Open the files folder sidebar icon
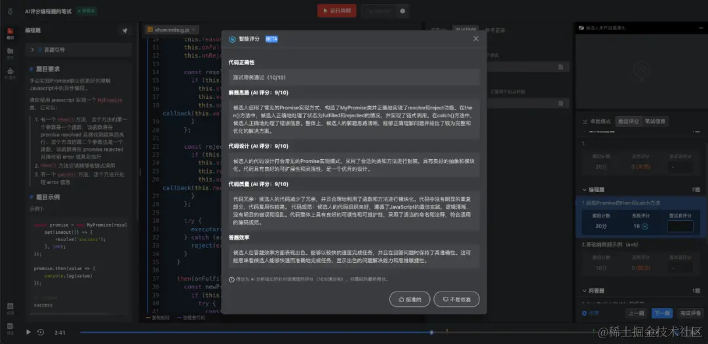 tap(10, 53)
